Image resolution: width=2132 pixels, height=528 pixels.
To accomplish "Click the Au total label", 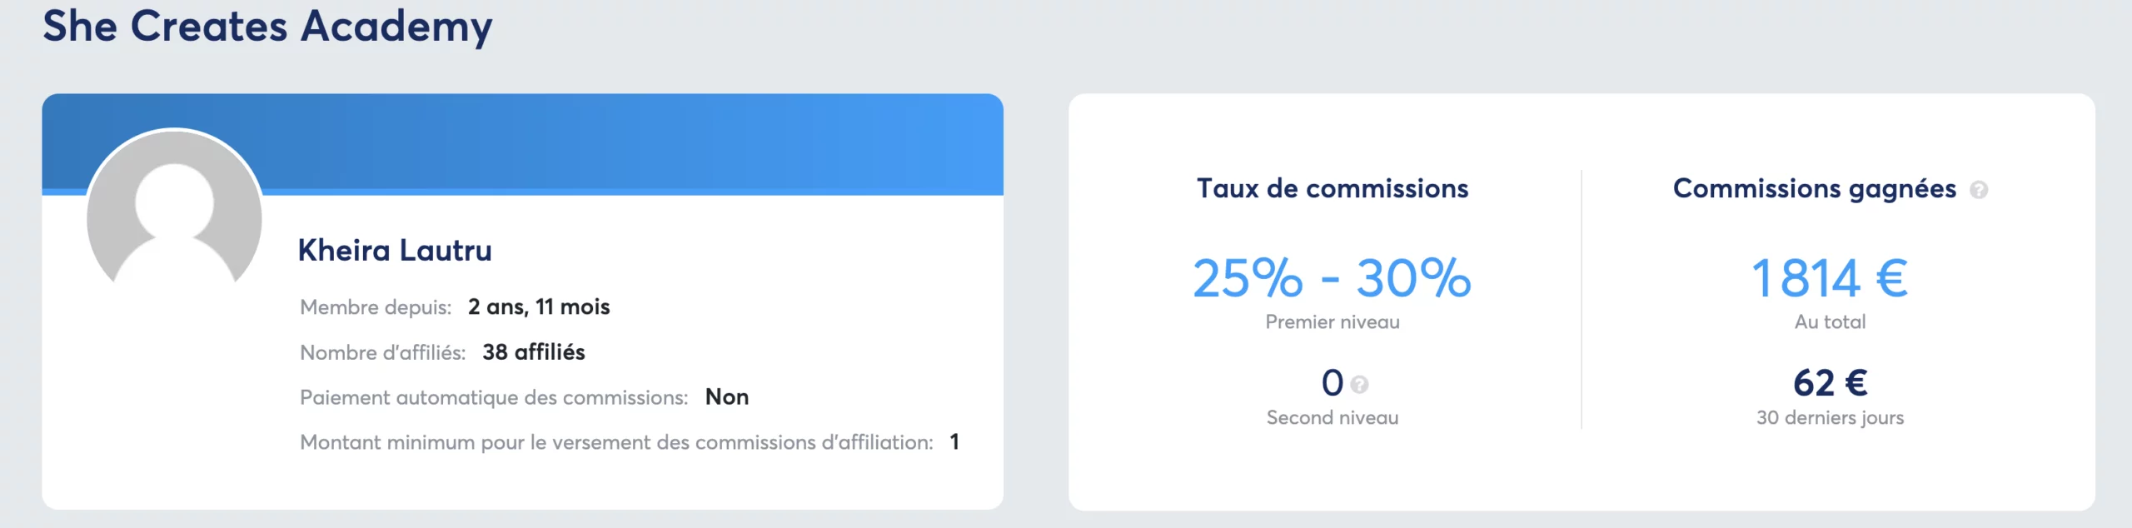I will (x=1830, y=322).
